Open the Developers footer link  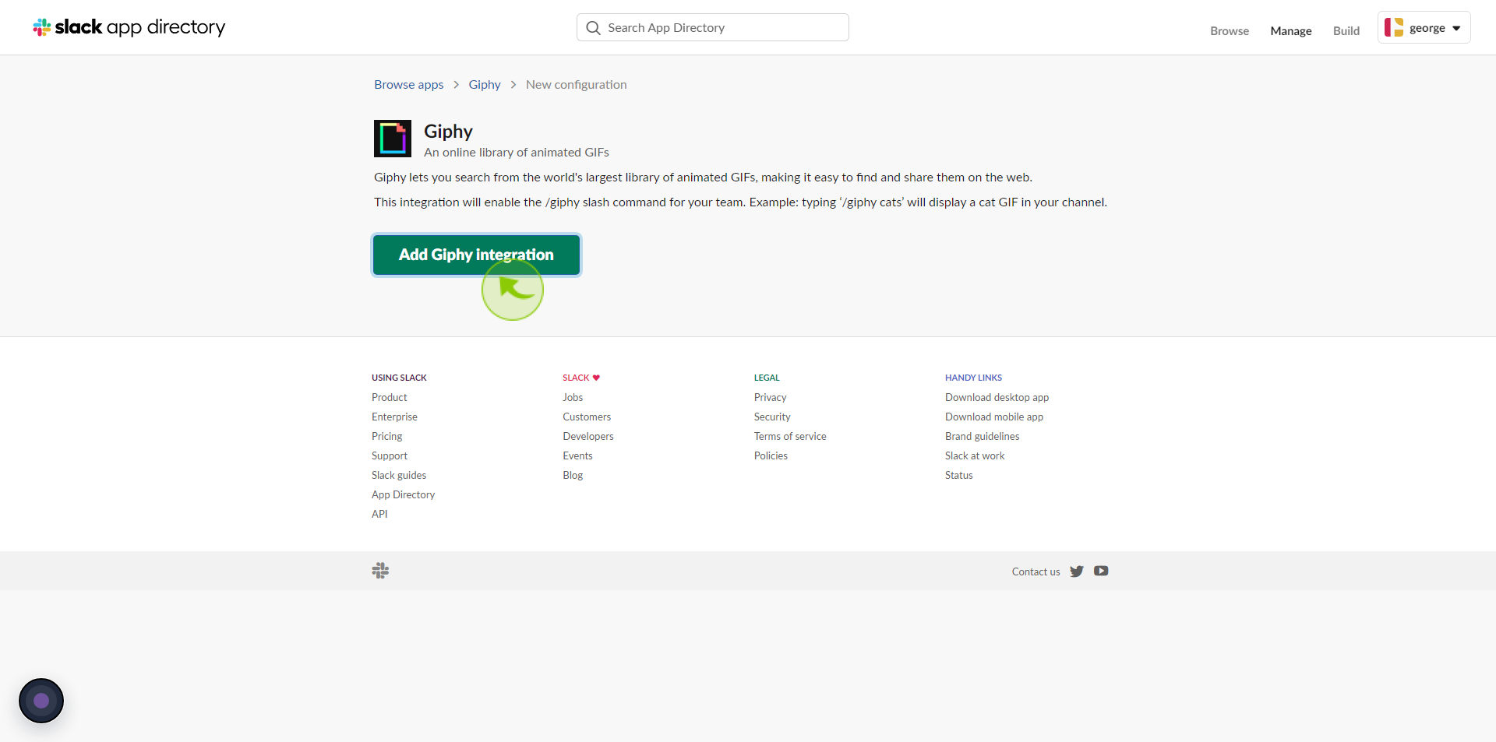tap(588, 436)
